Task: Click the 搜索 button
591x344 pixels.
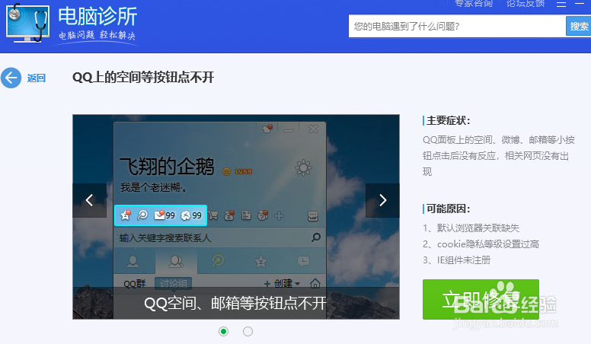Action: pos(579,26)
